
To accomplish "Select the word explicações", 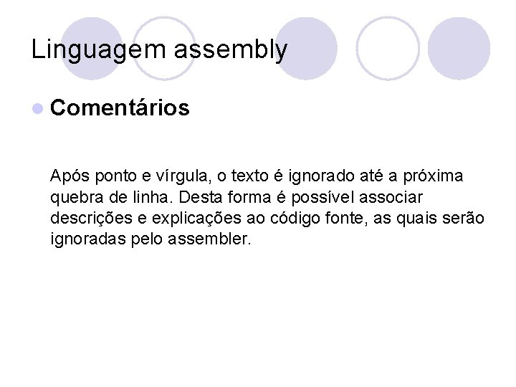I will coord(196,219).
